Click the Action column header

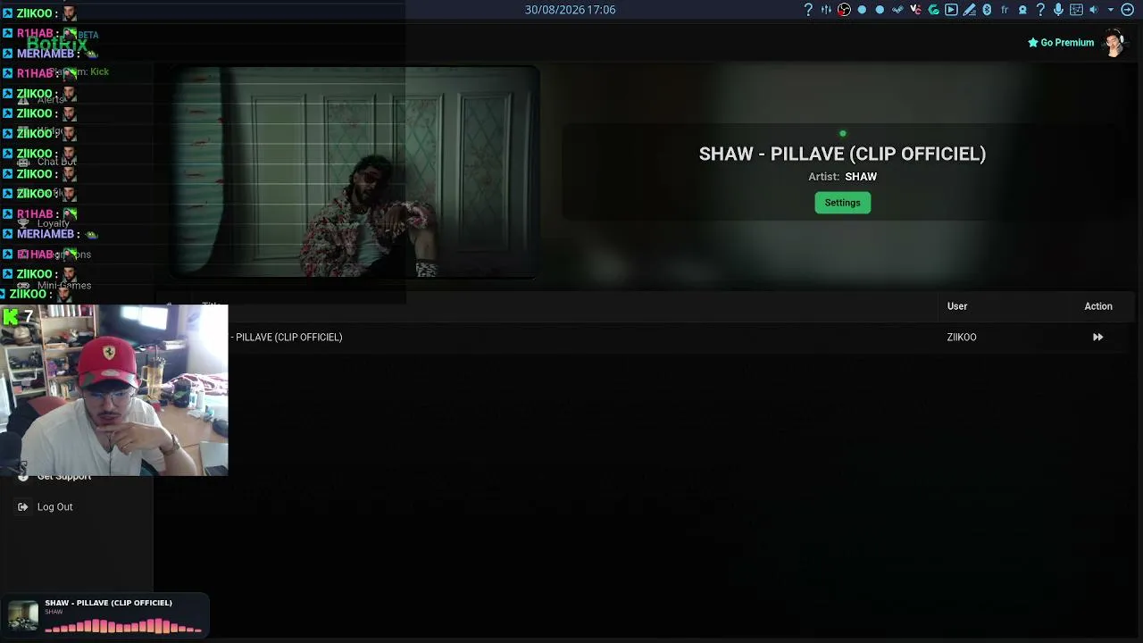coord(1098,306)
